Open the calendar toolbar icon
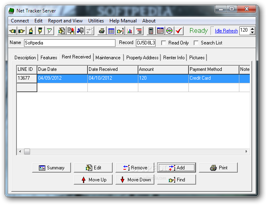The image size is (267, 205). pos(160,31)
